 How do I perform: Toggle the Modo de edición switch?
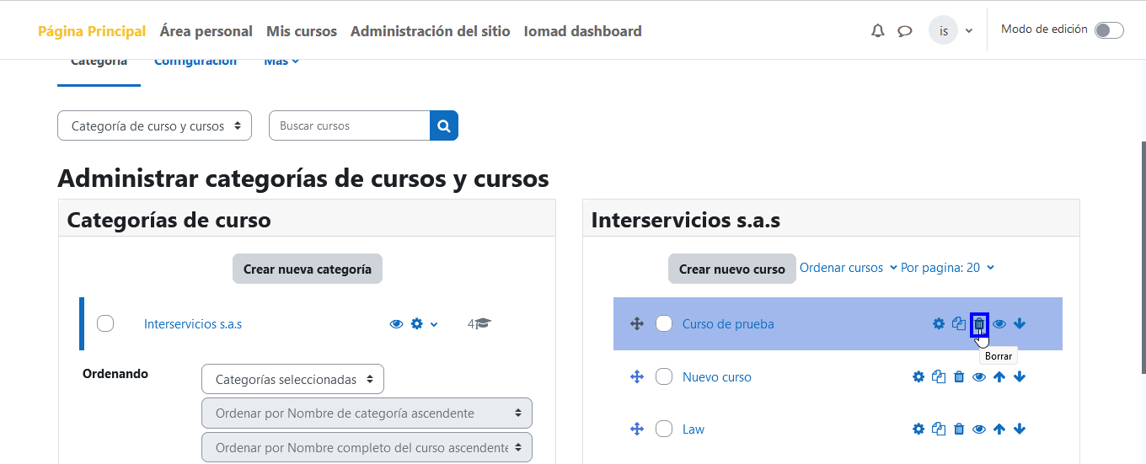[1108, 30]
